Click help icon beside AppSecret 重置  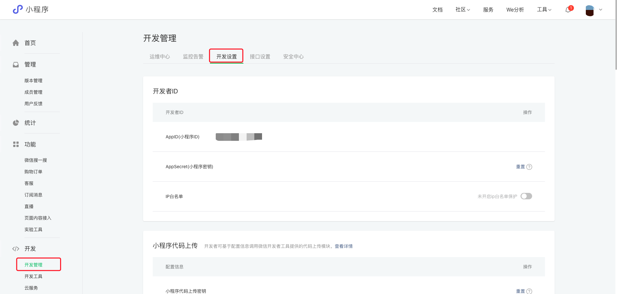tap(529, 167)
